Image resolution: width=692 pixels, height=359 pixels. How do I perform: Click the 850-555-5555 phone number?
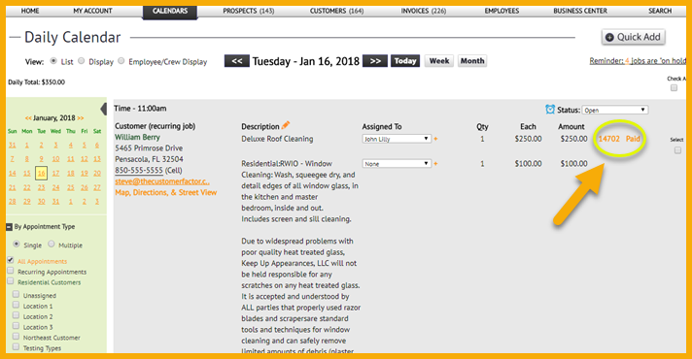pyautogui.click(x=139, y=170)
